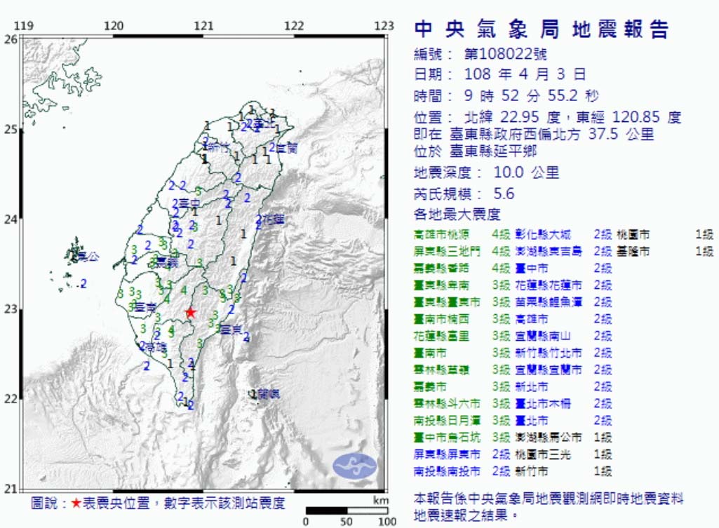Click the 高雄市桃源 4級 entry
Screen dimensions: 719x528
(462, 235)
